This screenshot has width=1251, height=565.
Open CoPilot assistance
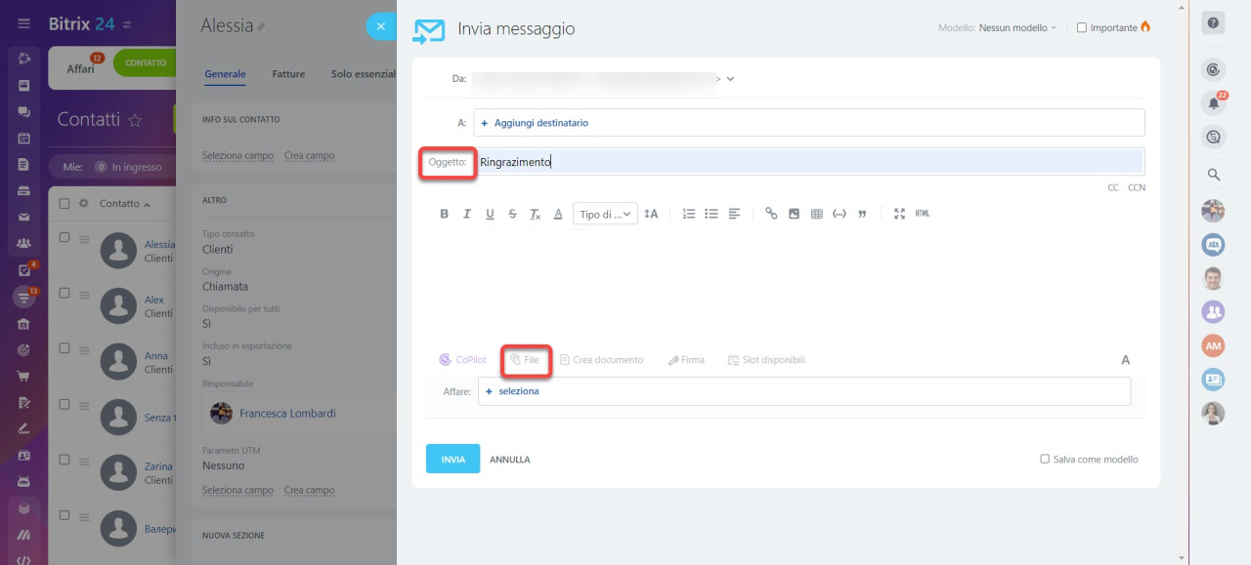tap(461, 359)
